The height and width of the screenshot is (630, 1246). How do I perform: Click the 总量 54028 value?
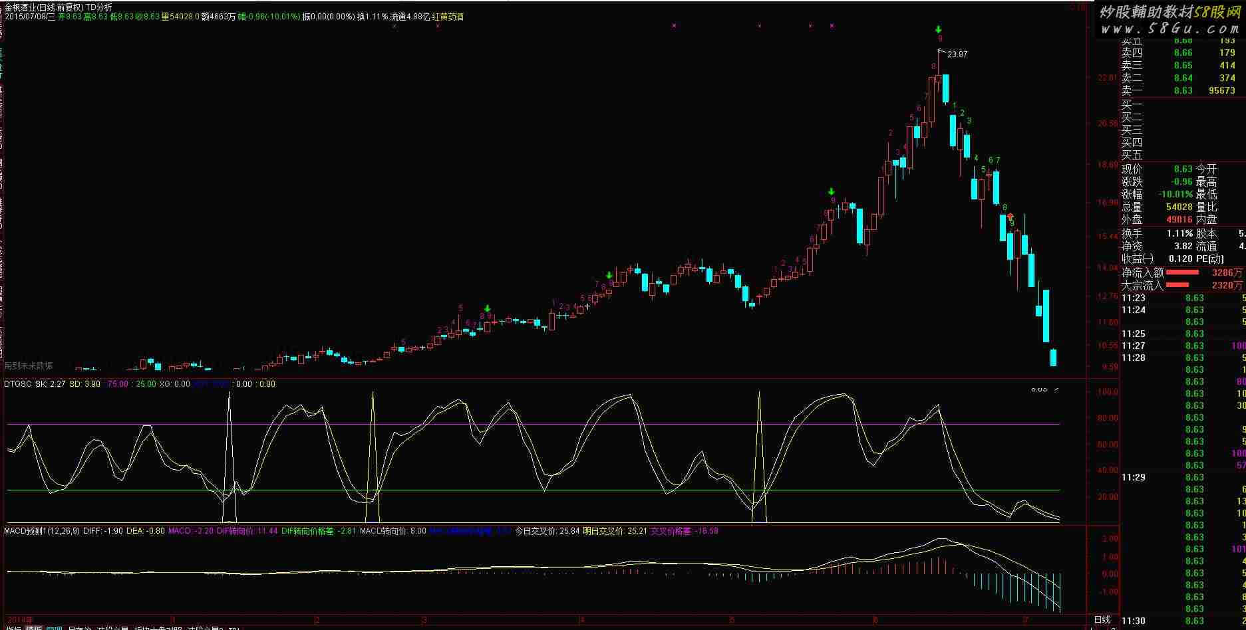click(x=1179, y=207)
